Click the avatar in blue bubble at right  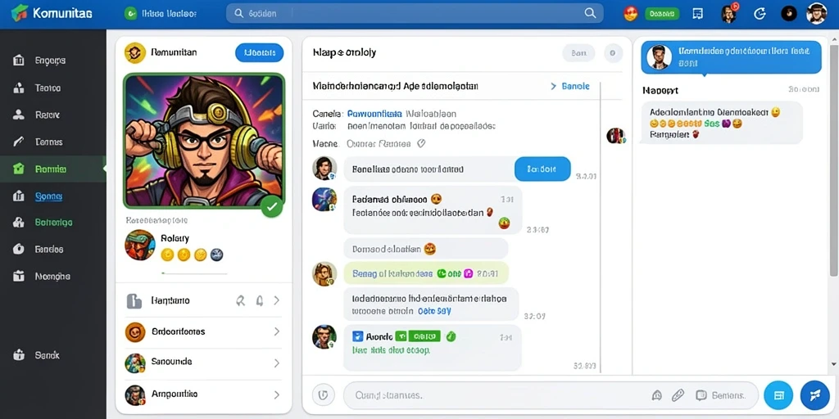(x=659, y=56)
